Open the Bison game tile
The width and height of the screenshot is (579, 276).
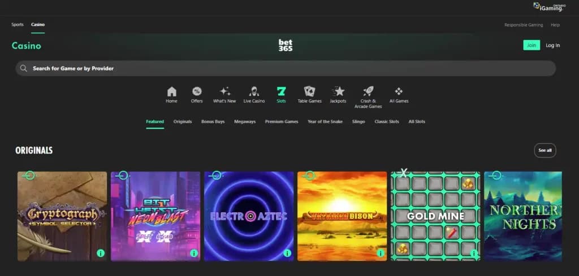click(x=342, y=216)
